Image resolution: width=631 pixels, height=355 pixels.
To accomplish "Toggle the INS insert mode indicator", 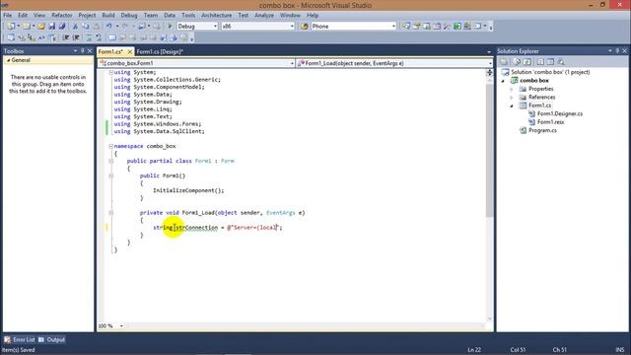I will tap(620, 350).
